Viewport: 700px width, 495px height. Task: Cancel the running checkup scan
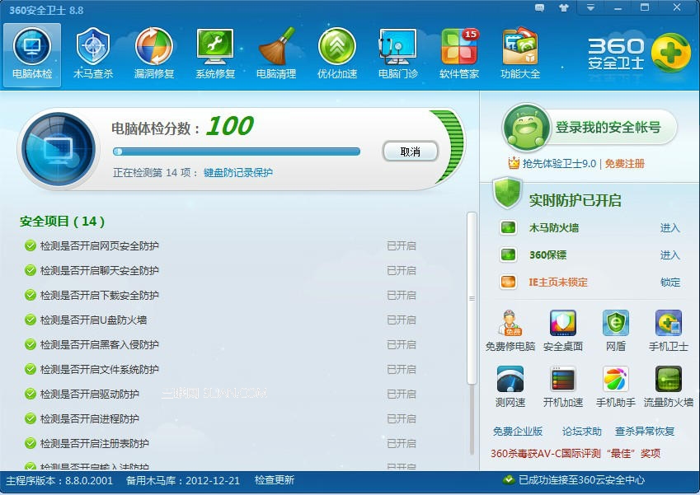tap(409, 152)
